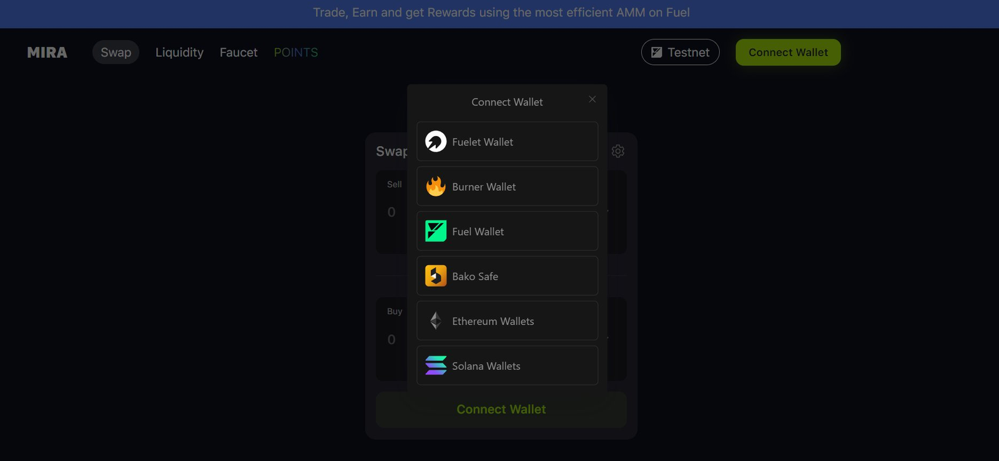Click the Ethereum diamond icon
Viewport: 999px width, 461px height.
click(436, 321)
